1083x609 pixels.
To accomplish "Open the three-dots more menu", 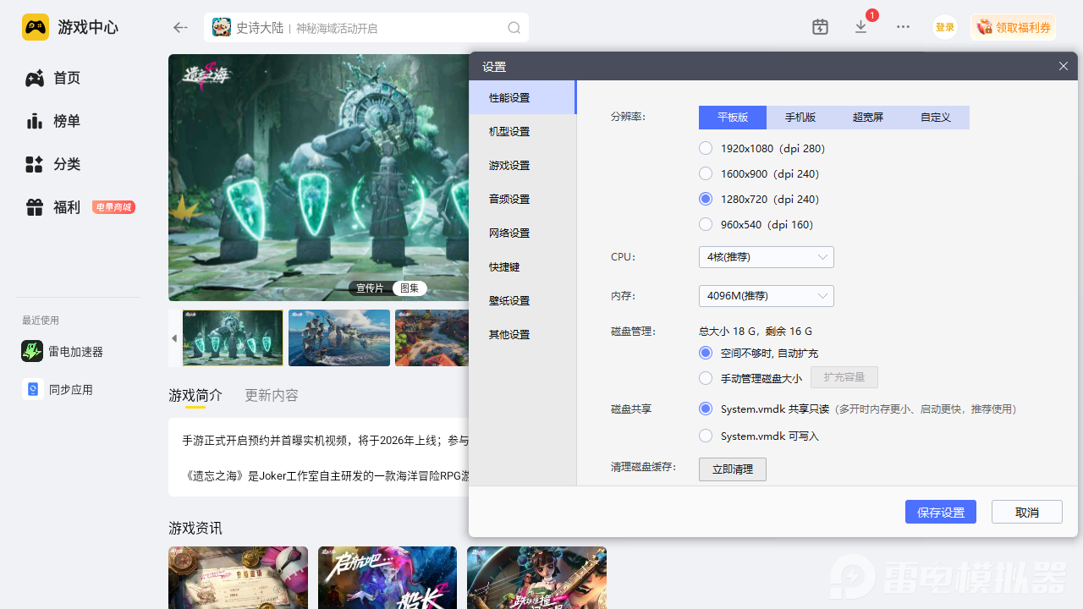I will [903, 27].
